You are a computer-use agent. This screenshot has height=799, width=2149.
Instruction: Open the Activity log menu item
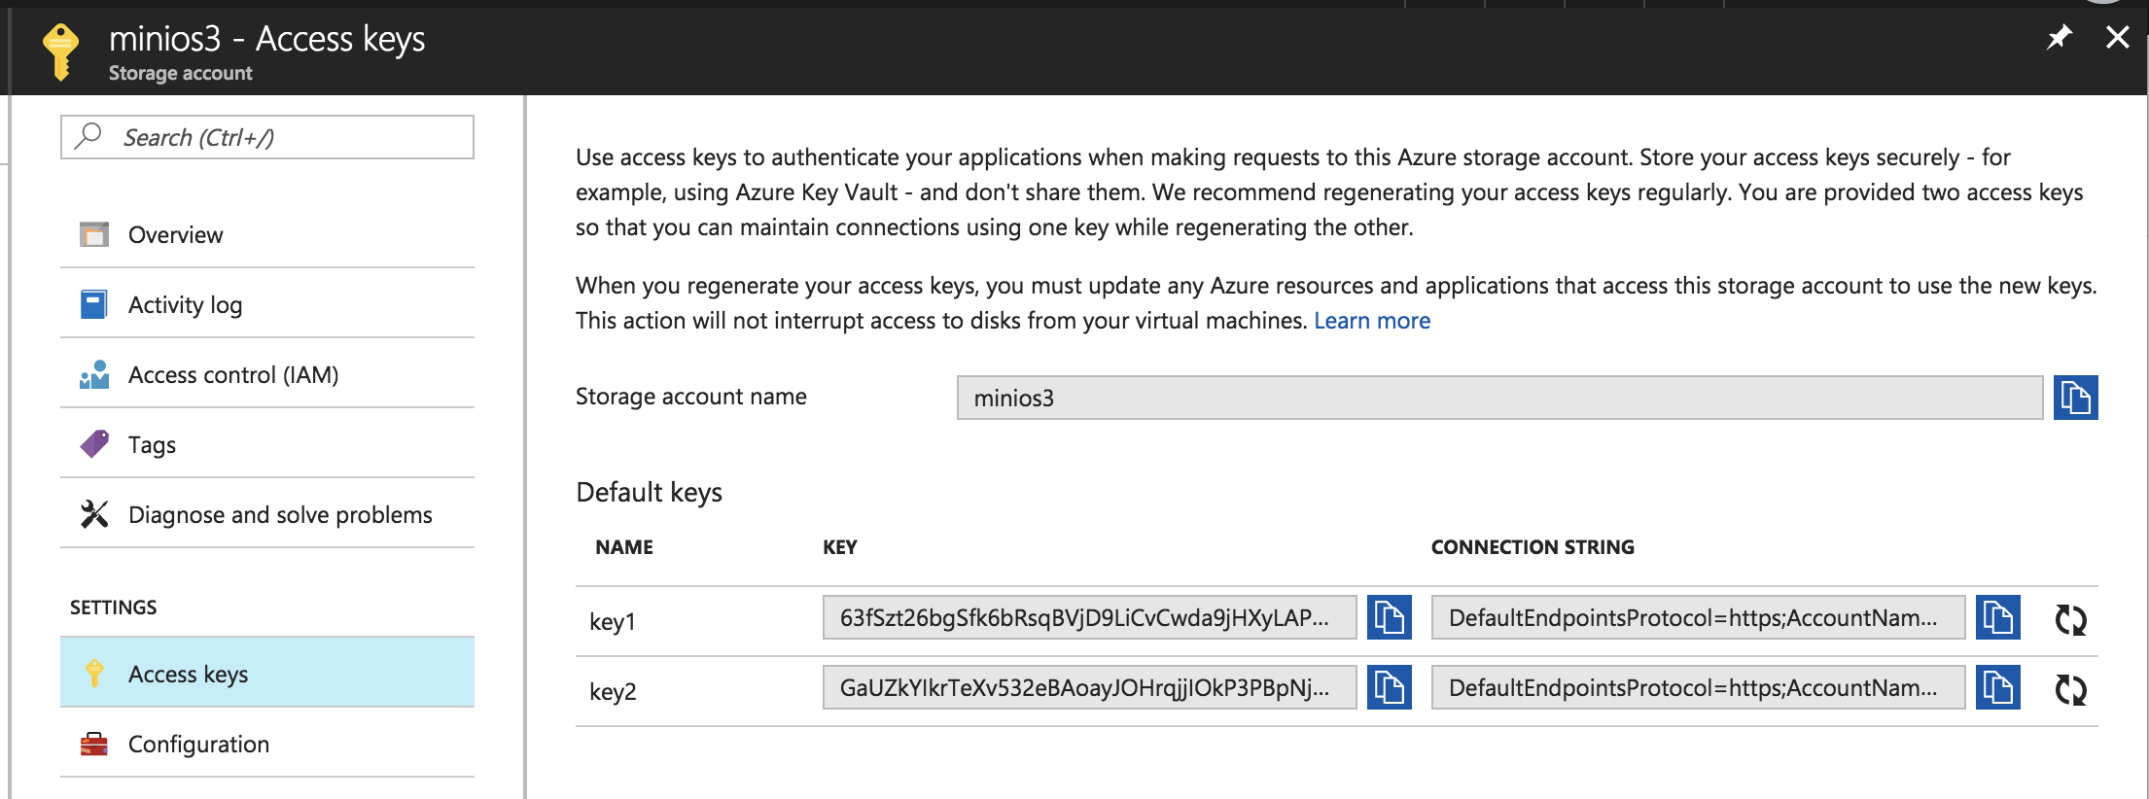267,304
